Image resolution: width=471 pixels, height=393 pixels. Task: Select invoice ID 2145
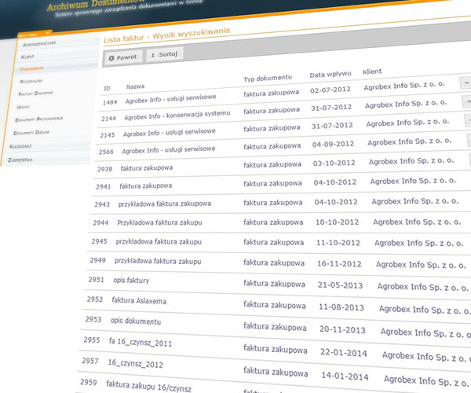[108, 135]
